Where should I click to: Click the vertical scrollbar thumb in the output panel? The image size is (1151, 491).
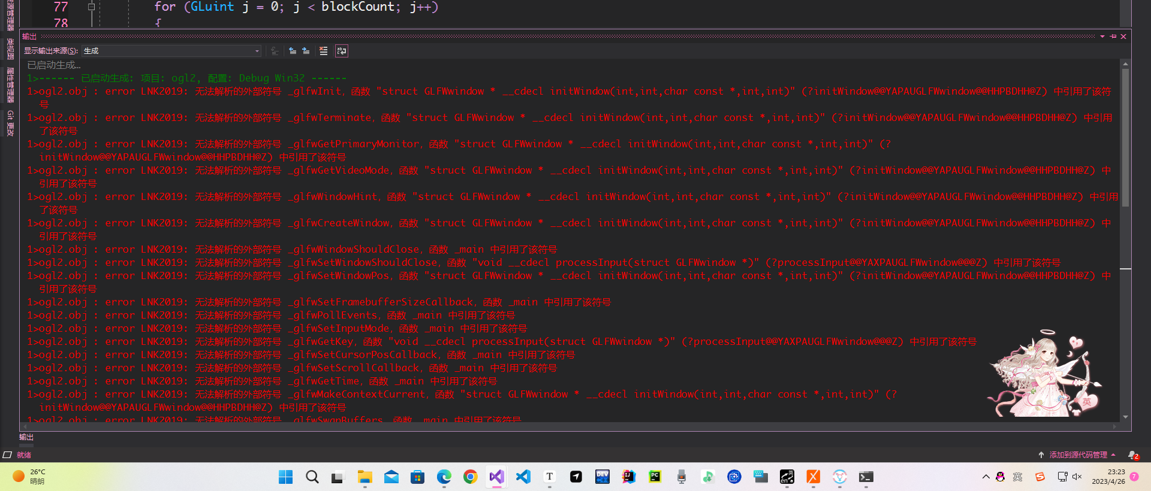[x=1125, y=138]
